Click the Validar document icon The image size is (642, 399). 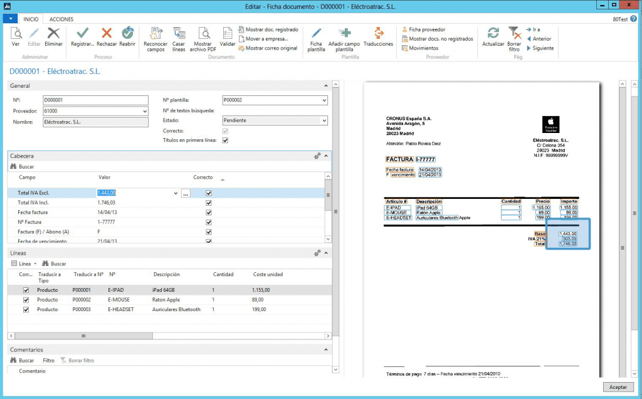[227, 33]
